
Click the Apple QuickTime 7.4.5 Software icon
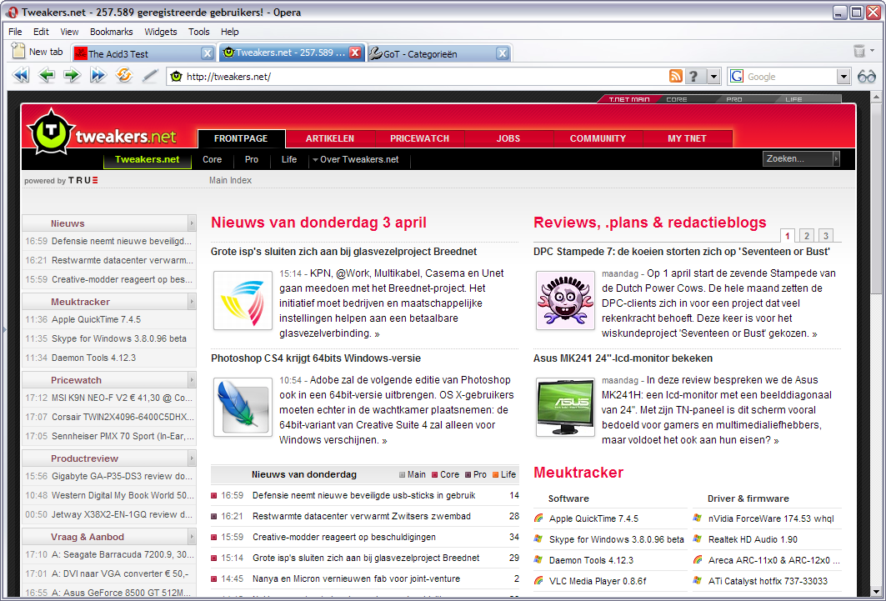pyautogui.click(x=538, y=518)
